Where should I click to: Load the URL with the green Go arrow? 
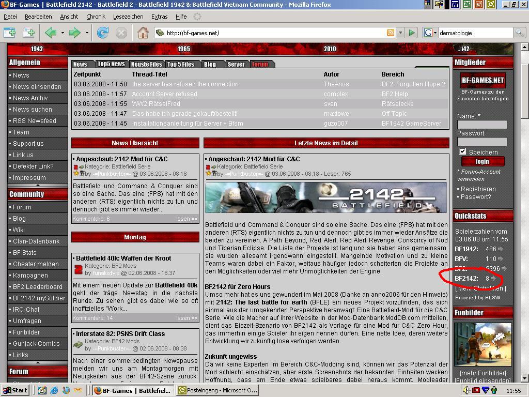tap(412, 33)
